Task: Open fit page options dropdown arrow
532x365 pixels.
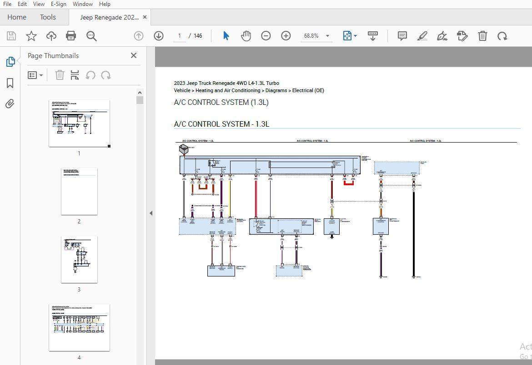Action: pos(355,36)
